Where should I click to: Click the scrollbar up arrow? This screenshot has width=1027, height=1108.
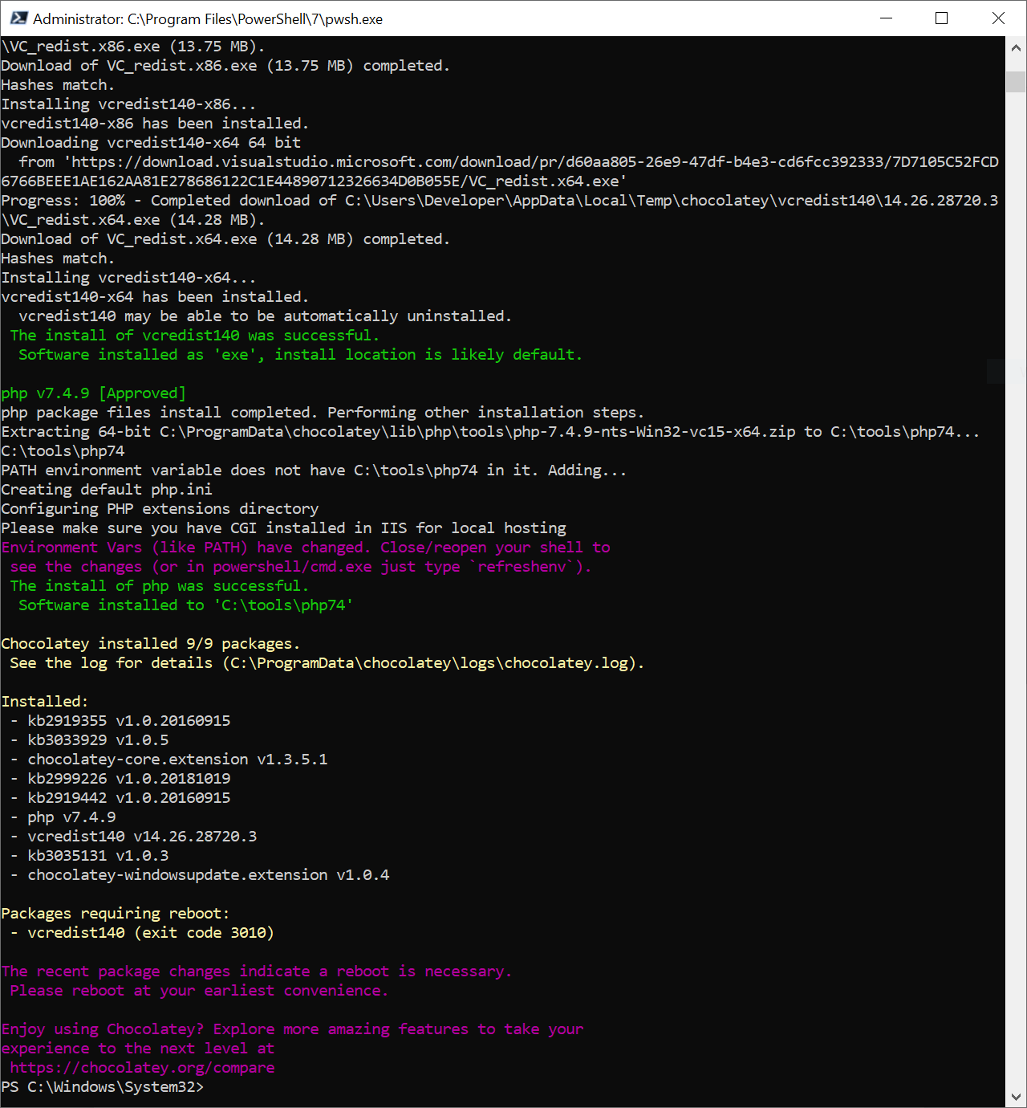(x=1014, y=46)
